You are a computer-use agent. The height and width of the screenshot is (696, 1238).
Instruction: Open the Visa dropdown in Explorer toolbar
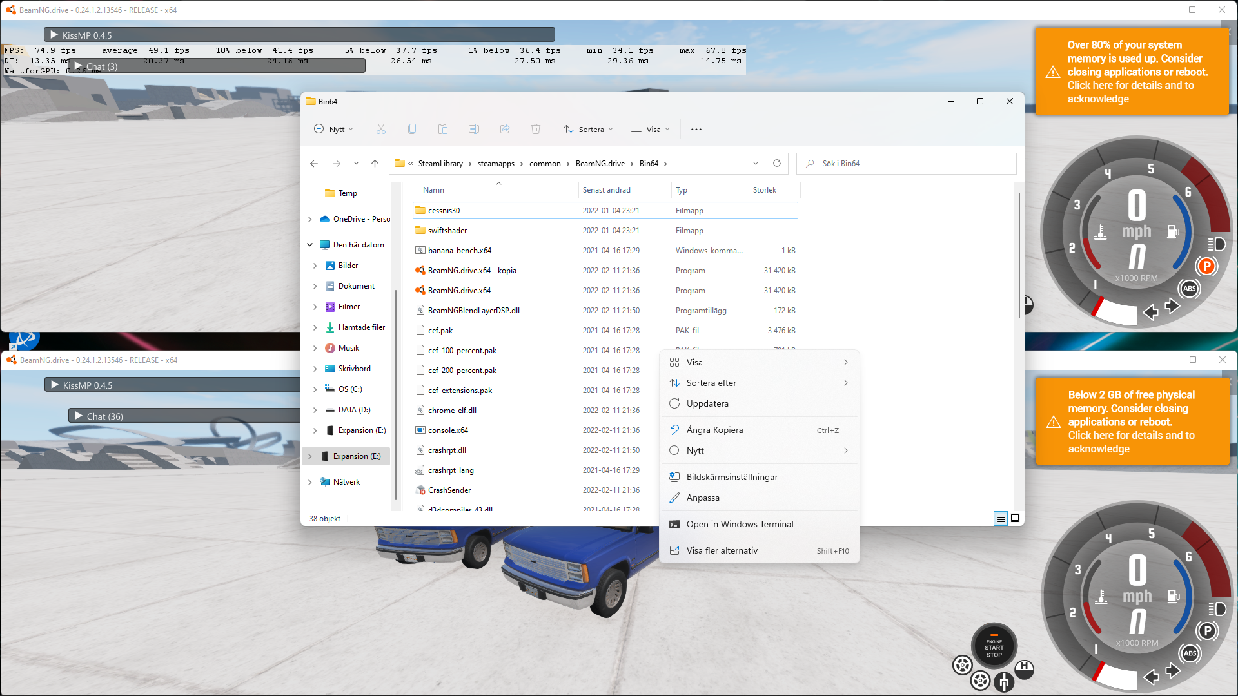click(651, 129)
